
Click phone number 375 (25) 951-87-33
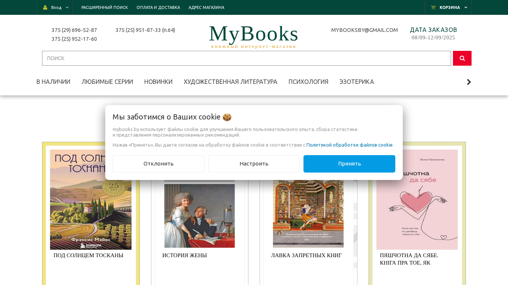pos(145,30)
